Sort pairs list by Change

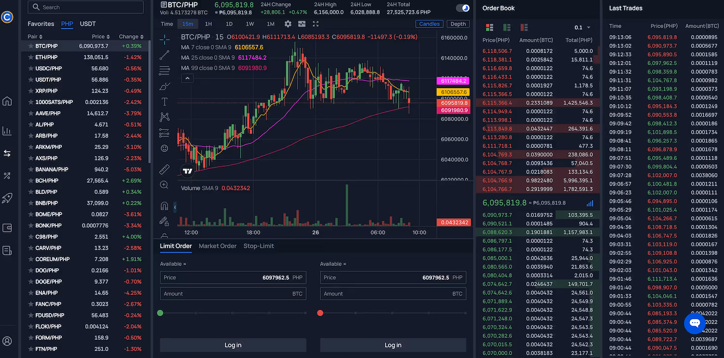click(x=131, y=37)
